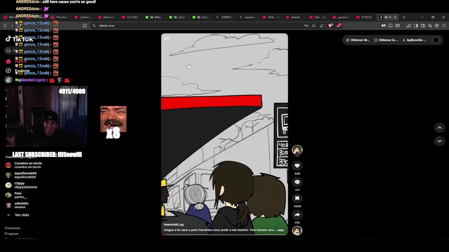Open the Brave Wallet icon
The image size is (449, 252).
coord(423,26)
